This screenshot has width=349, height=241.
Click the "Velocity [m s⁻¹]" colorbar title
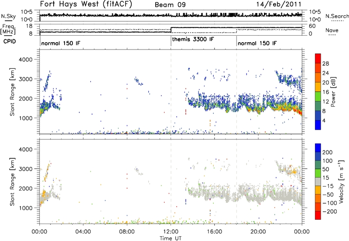tap(342, 181)
